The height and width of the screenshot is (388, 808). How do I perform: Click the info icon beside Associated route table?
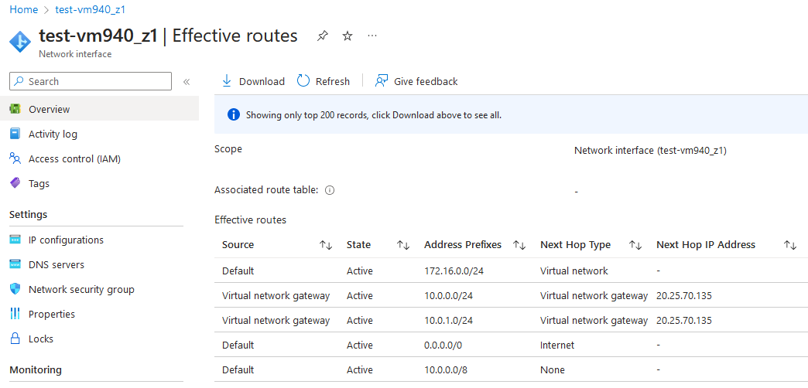330,190
